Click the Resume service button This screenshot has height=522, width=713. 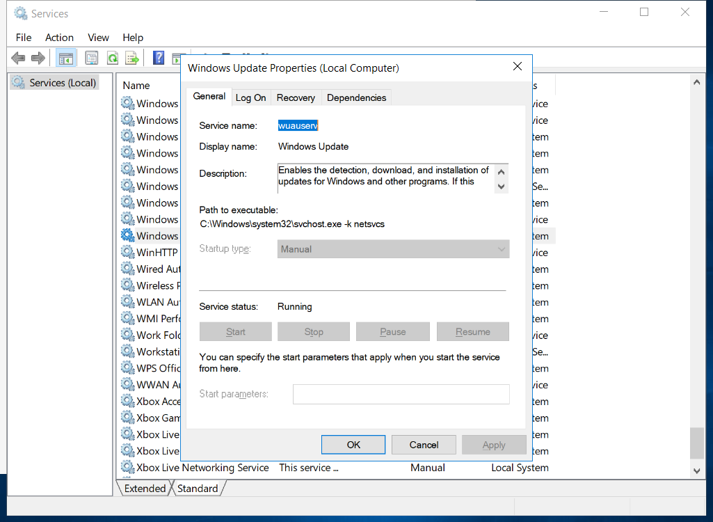point(473,332)
